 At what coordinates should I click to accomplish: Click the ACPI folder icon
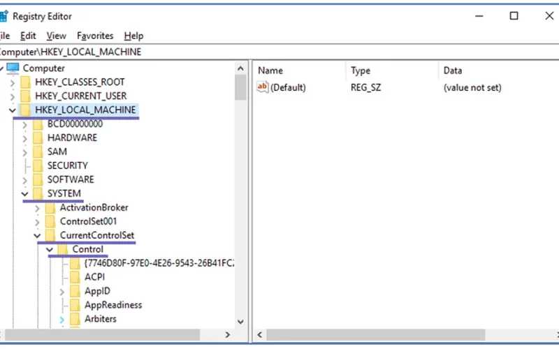[75, 277]
